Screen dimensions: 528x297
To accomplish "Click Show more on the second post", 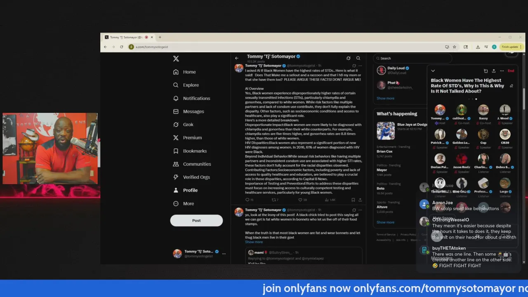I will click(254, 242).
